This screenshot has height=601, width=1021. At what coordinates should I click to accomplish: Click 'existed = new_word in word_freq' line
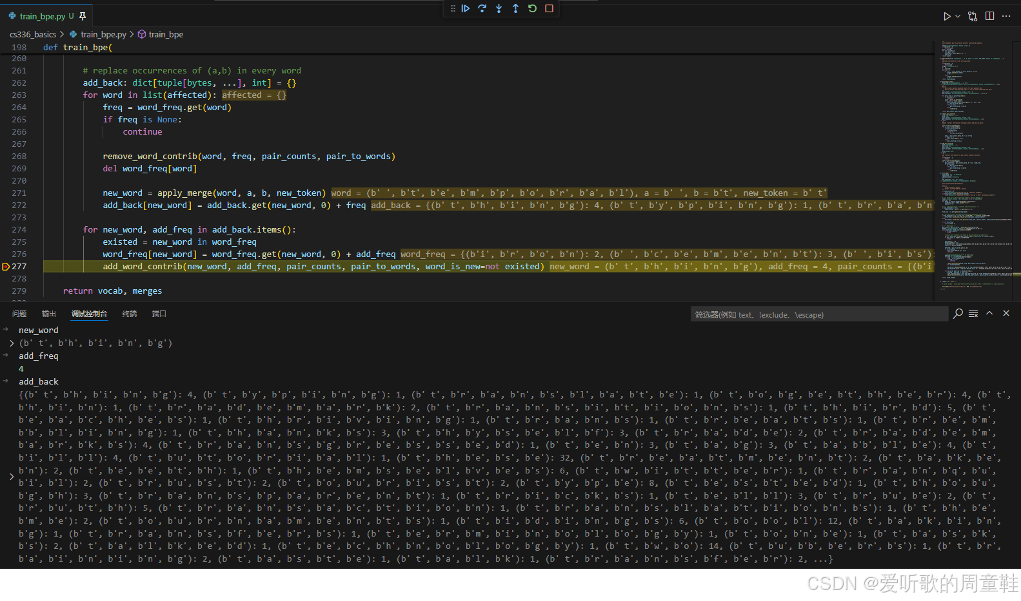[179, 242]
